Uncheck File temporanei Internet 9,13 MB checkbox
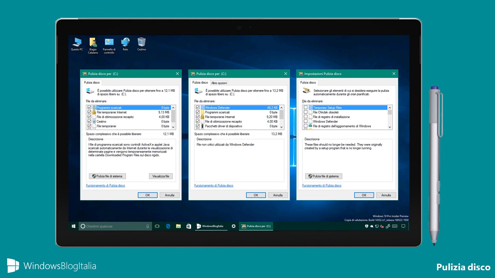495x278 pixels. (89, 112)
